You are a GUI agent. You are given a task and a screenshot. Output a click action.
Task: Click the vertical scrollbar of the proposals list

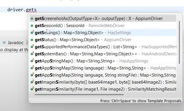pos(179,42)
